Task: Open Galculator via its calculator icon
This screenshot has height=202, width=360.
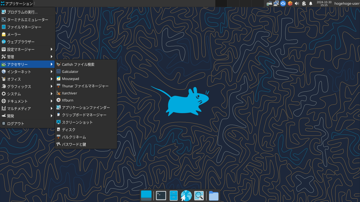Action: coord(59,71)
